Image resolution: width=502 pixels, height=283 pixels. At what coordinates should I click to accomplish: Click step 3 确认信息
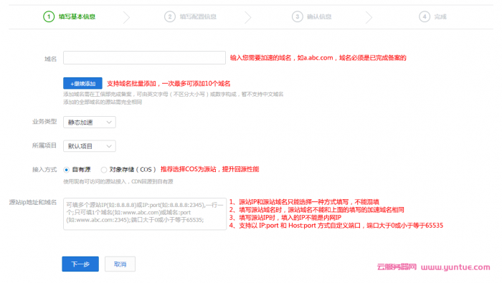coord(311,16)
